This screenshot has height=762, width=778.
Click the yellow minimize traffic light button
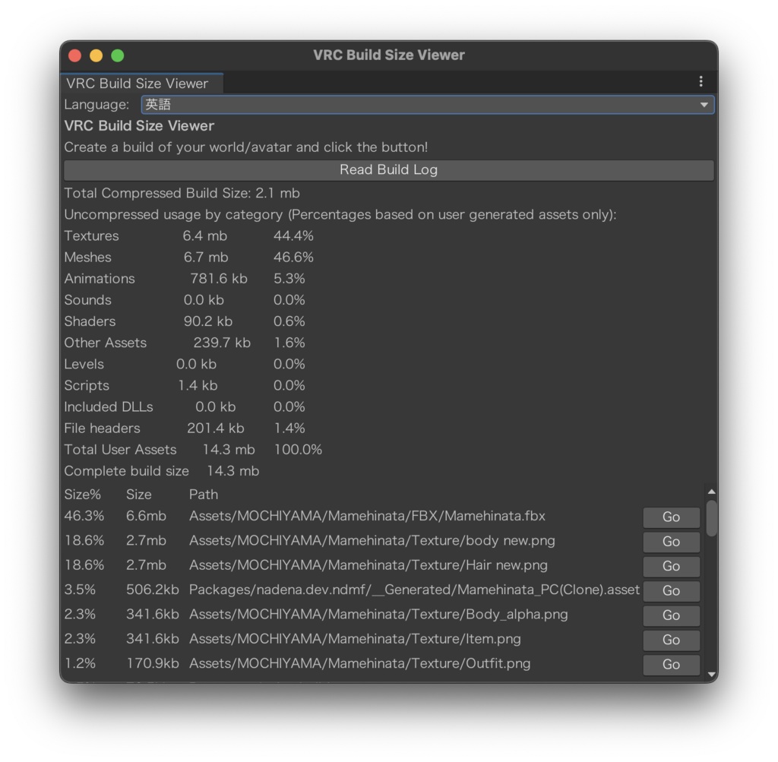(96, 55)
